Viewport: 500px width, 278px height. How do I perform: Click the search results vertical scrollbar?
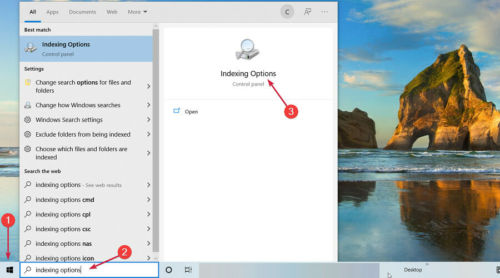tap(156, 139)
